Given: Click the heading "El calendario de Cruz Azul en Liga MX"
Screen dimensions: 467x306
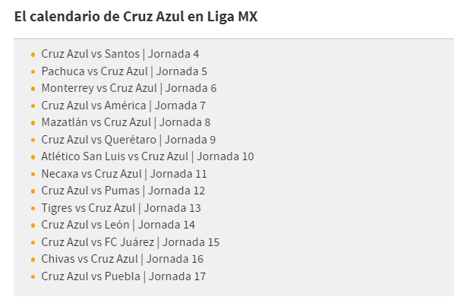Looking at the screenshot, I should coord(136,17).
